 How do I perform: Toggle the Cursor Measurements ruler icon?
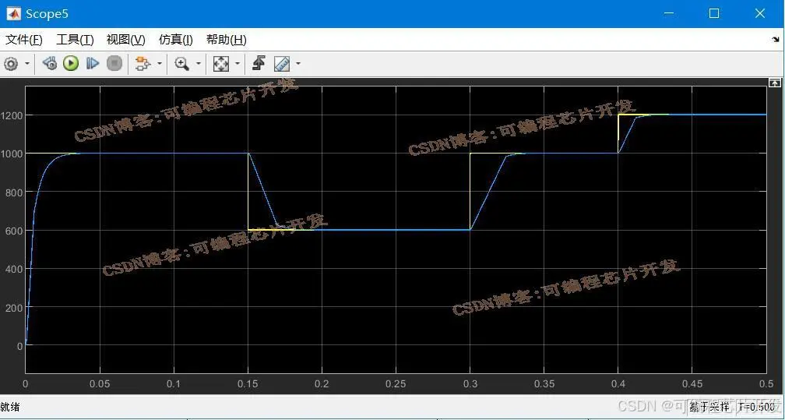point(283,64)
